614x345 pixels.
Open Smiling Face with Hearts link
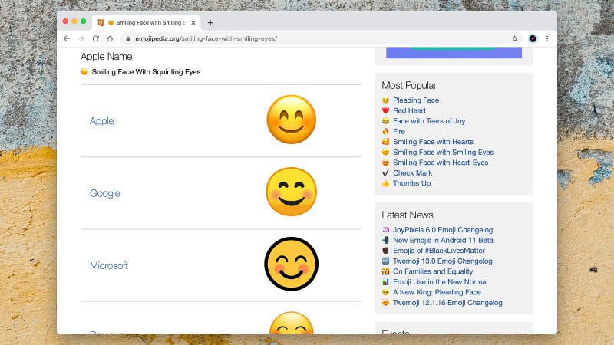(x=433, y=142)
